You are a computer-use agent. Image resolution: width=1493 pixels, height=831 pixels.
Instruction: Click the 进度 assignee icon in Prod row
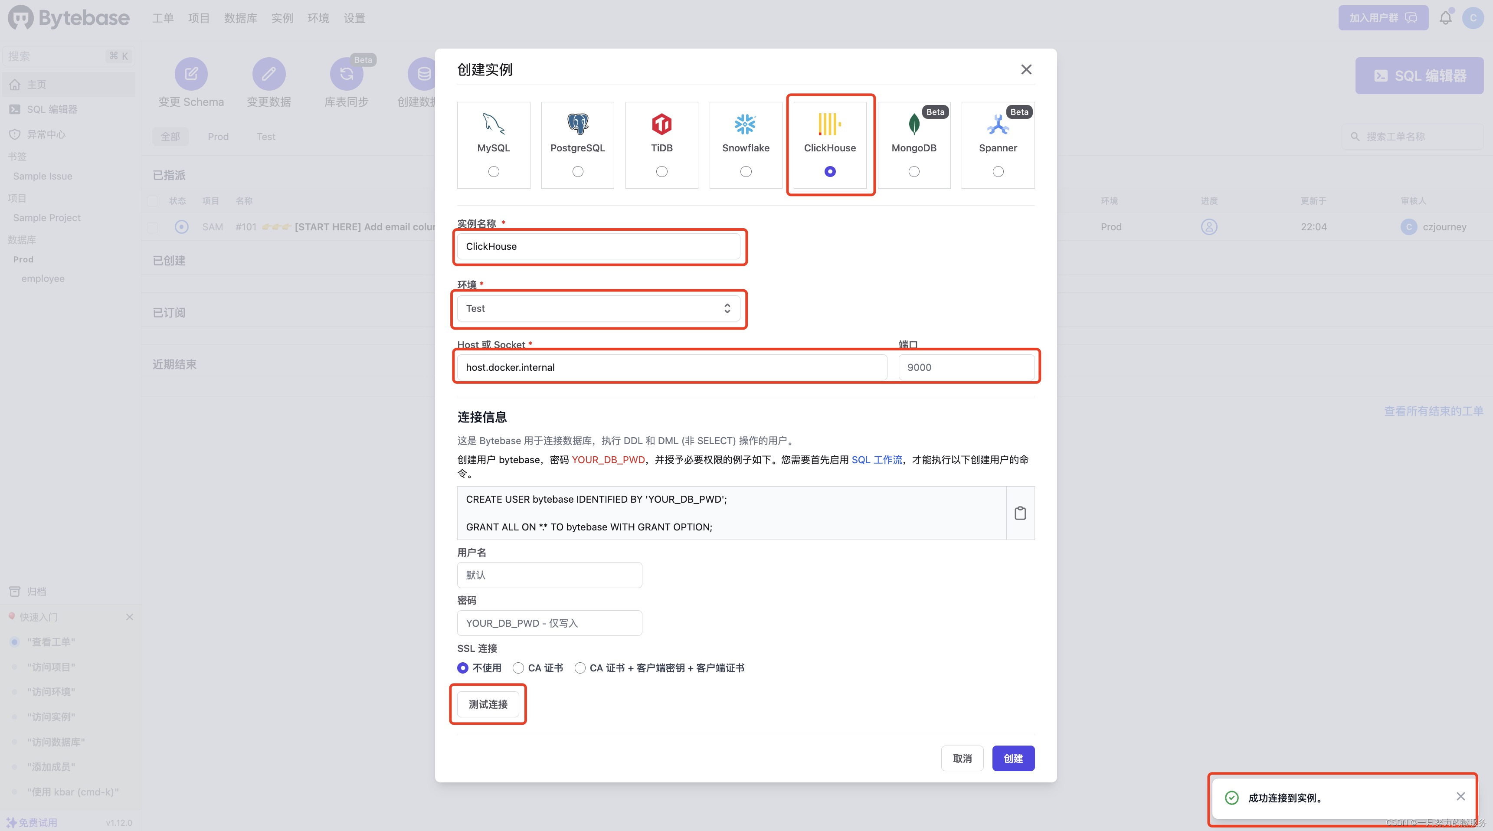point(1209,226)
